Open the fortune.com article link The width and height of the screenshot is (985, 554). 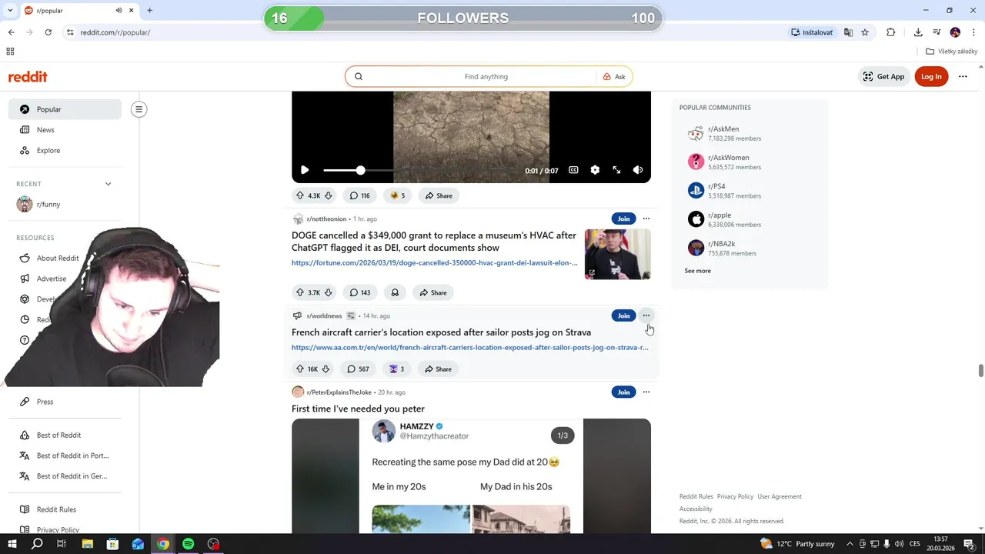tap(435, 262)
